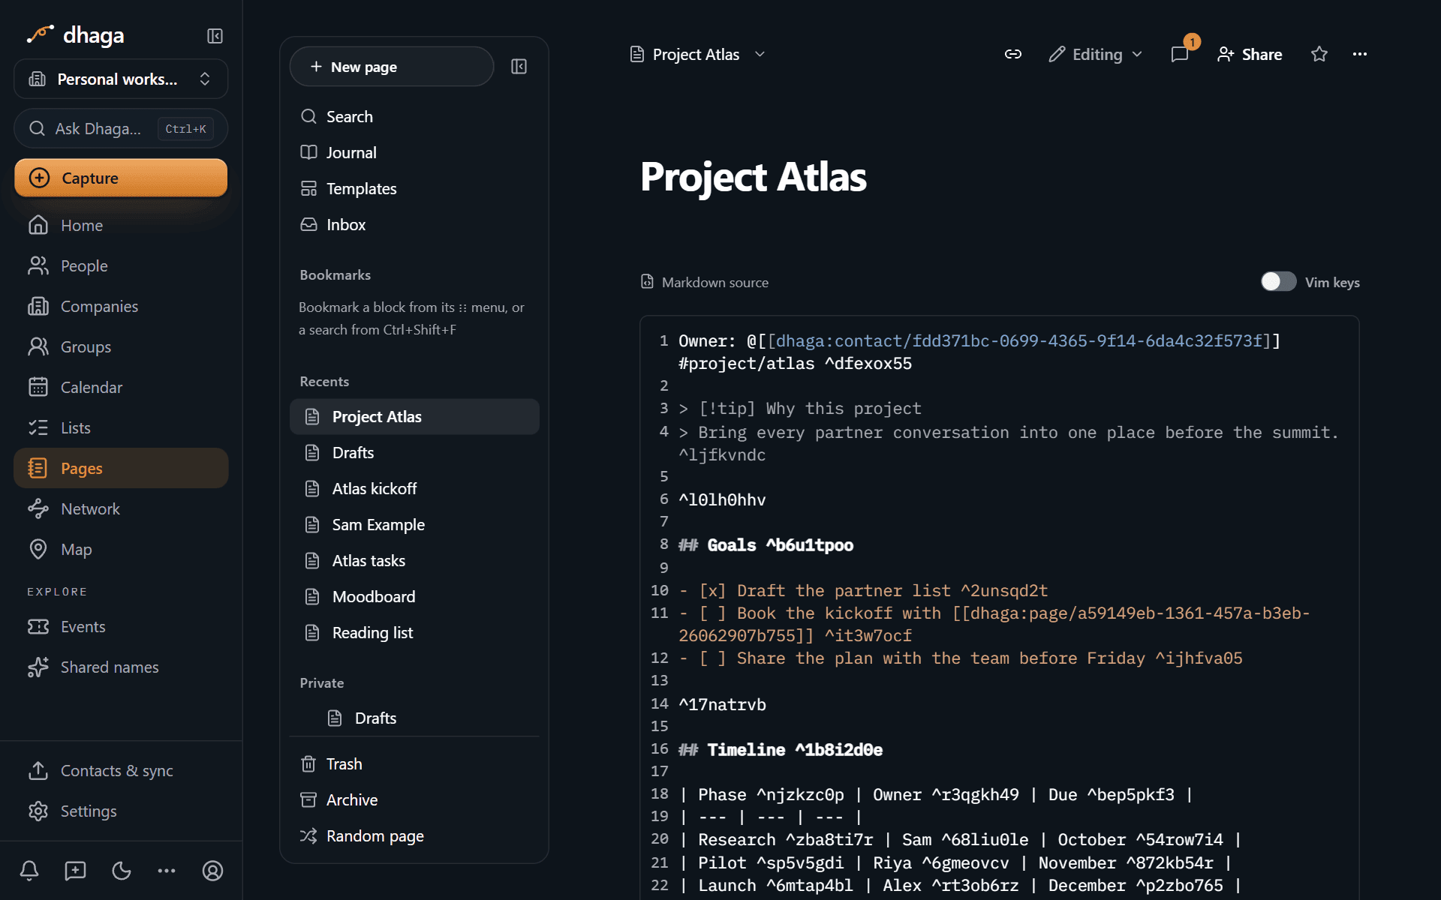Screen dimensions: 1441x900
Task: Open a Random page
Action: (x=414, y=835)
